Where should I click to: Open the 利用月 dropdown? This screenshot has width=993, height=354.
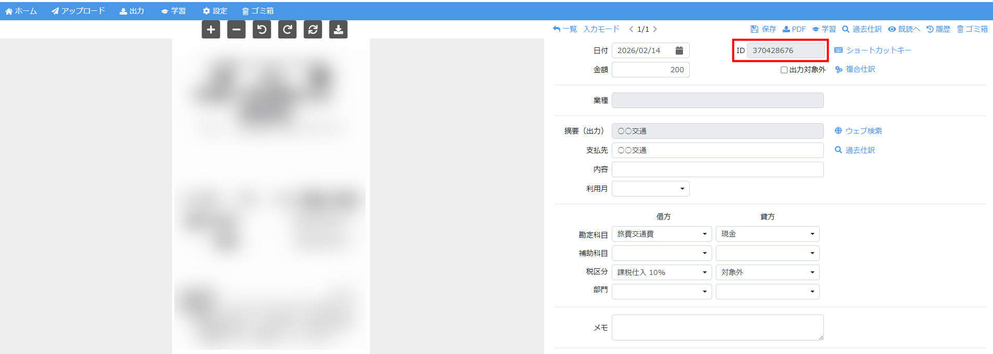(x=650, y=189)
